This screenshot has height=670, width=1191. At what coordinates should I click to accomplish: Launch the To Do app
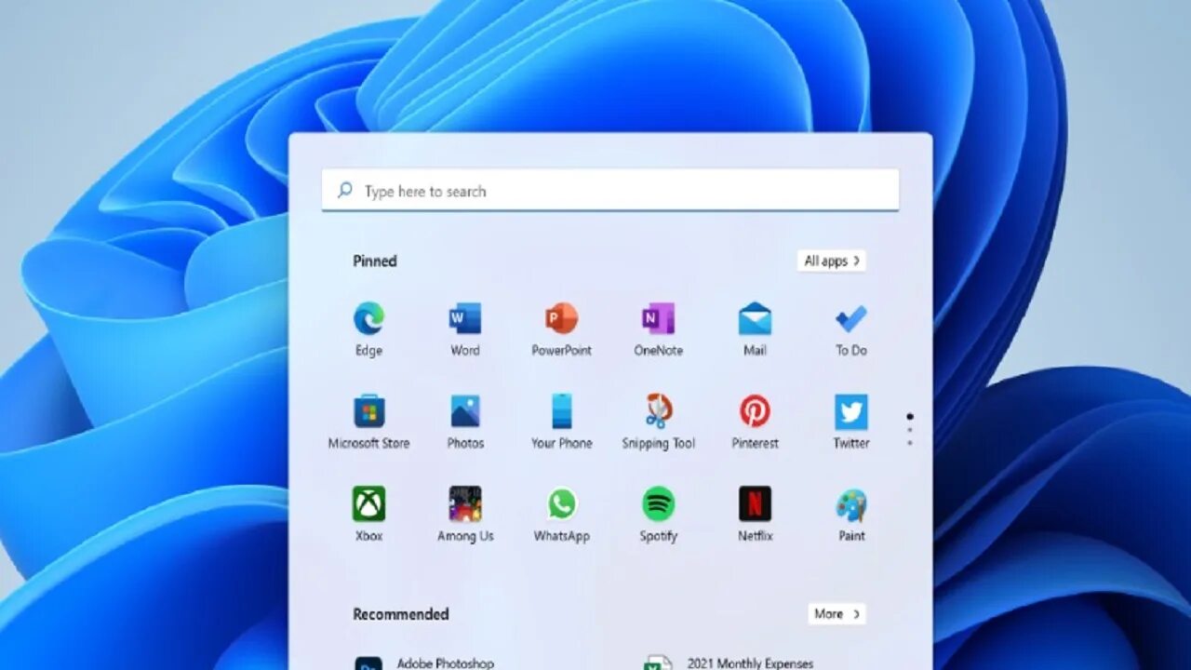tap(851, 320)
